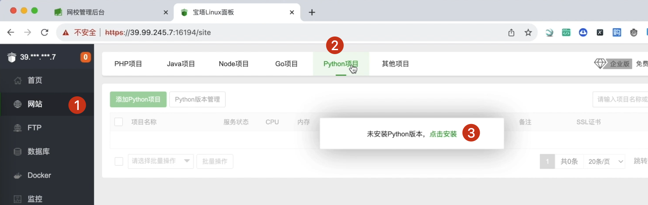
Task: Click the 服务状态 column header
Action: coord(236,122)
